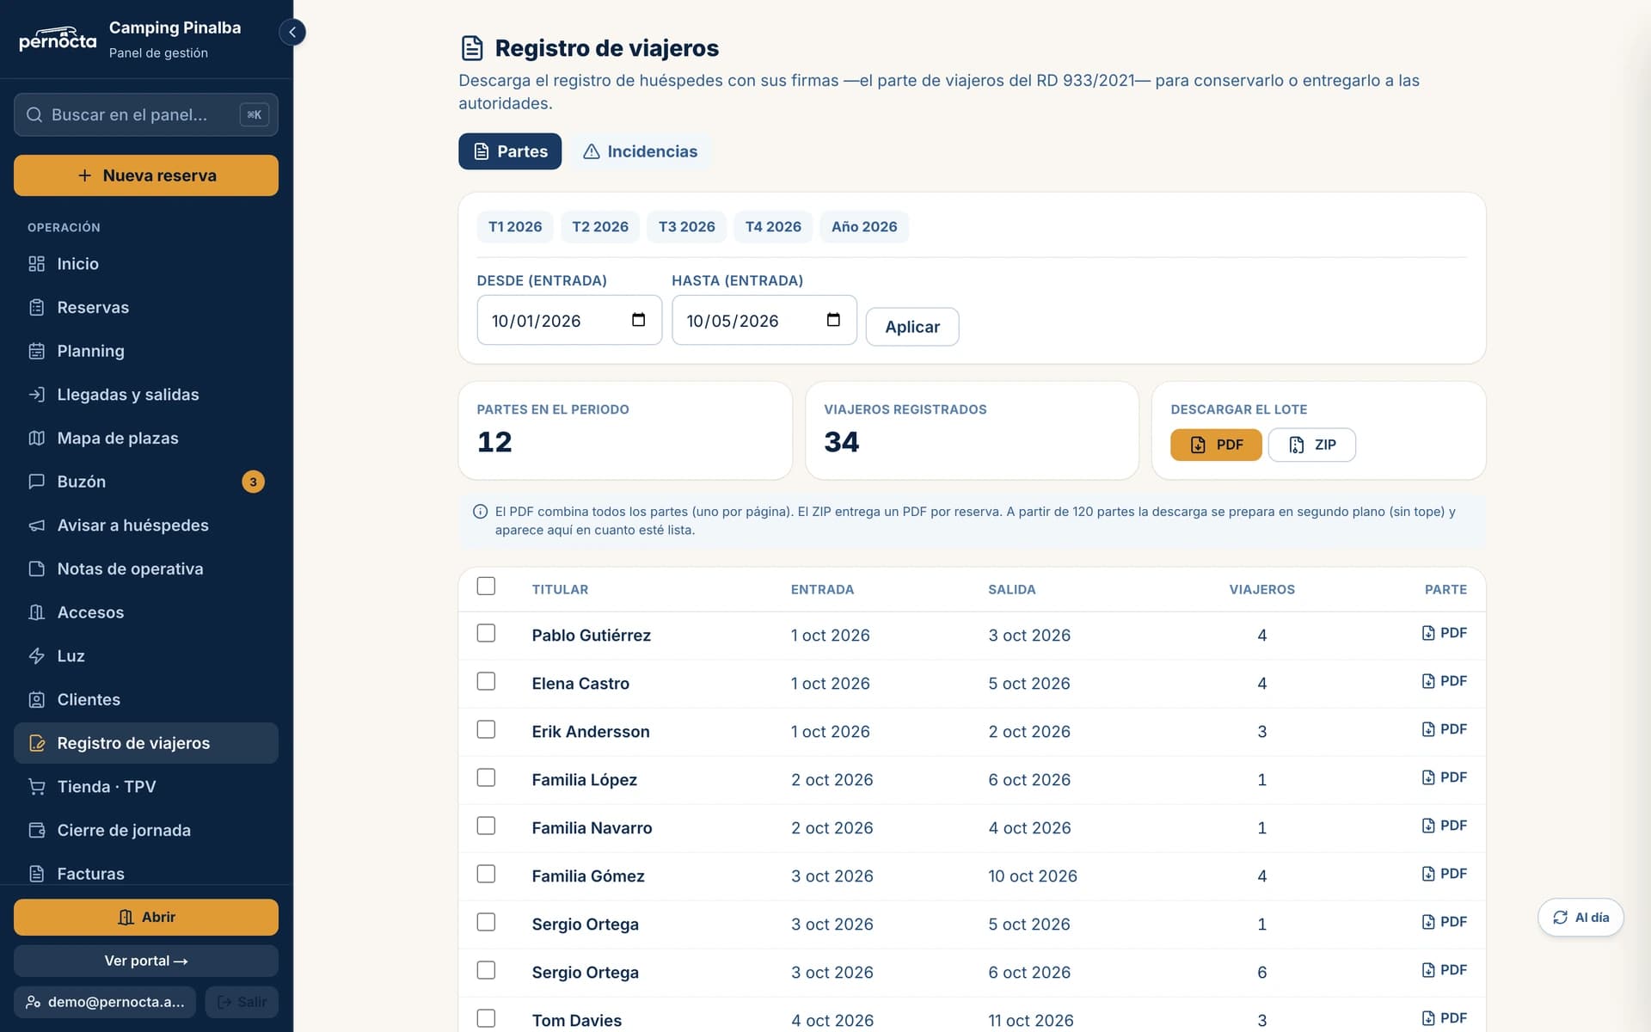This screenshot has height=1032, width=1651.
Task: Check the Tom Davies row checkbox
Action: [x=486, y=1018]
